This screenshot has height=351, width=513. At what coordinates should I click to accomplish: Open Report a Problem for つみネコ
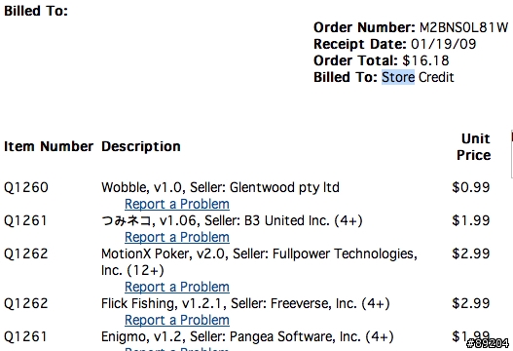(x=177, y=237)
